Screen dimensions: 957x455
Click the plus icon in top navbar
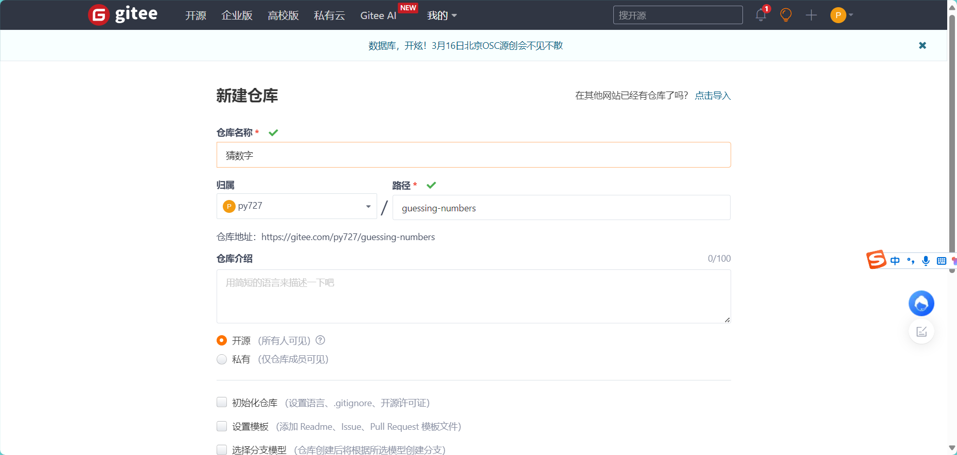(811, 15)
